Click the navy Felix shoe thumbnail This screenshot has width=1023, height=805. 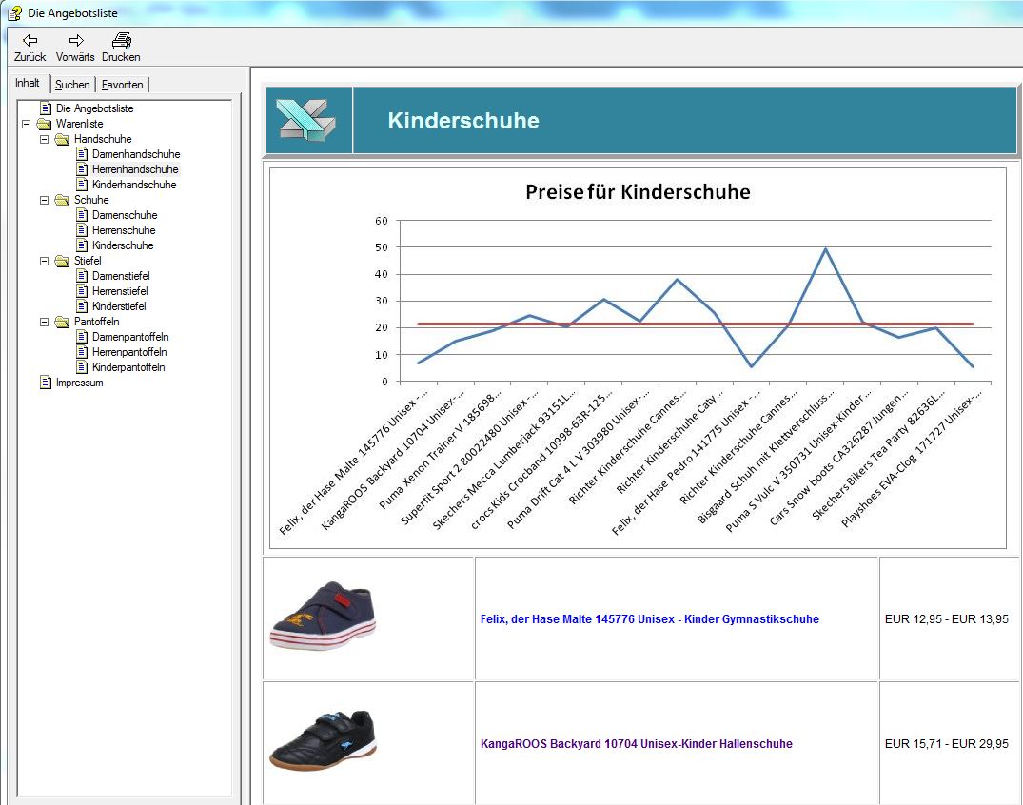pos(323,617)
